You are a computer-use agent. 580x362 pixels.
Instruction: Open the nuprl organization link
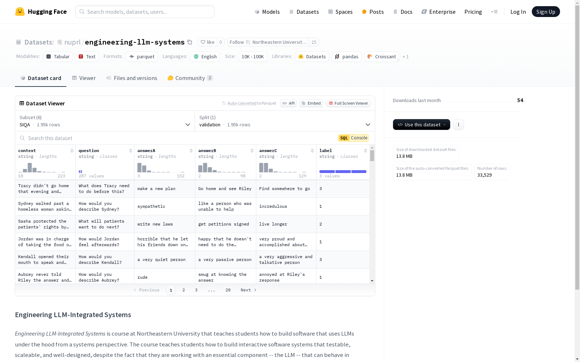72,42
